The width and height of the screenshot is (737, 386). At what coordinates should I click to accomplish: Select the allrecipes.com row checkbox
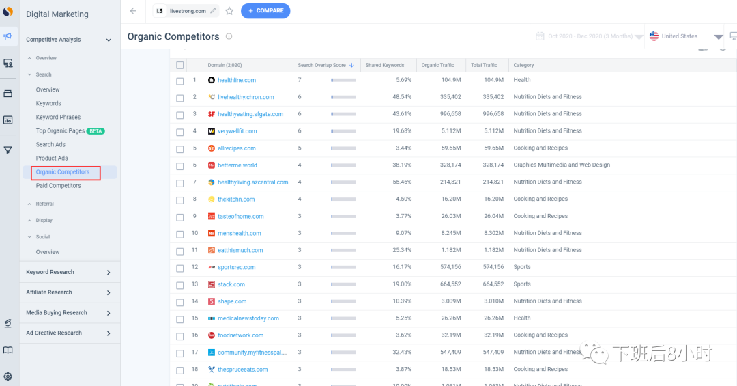180,148
